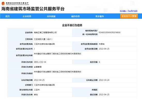Viewport: 142px width, 102px height.
Task: Open the 平台用户注册 link
Action: (132, 11)
